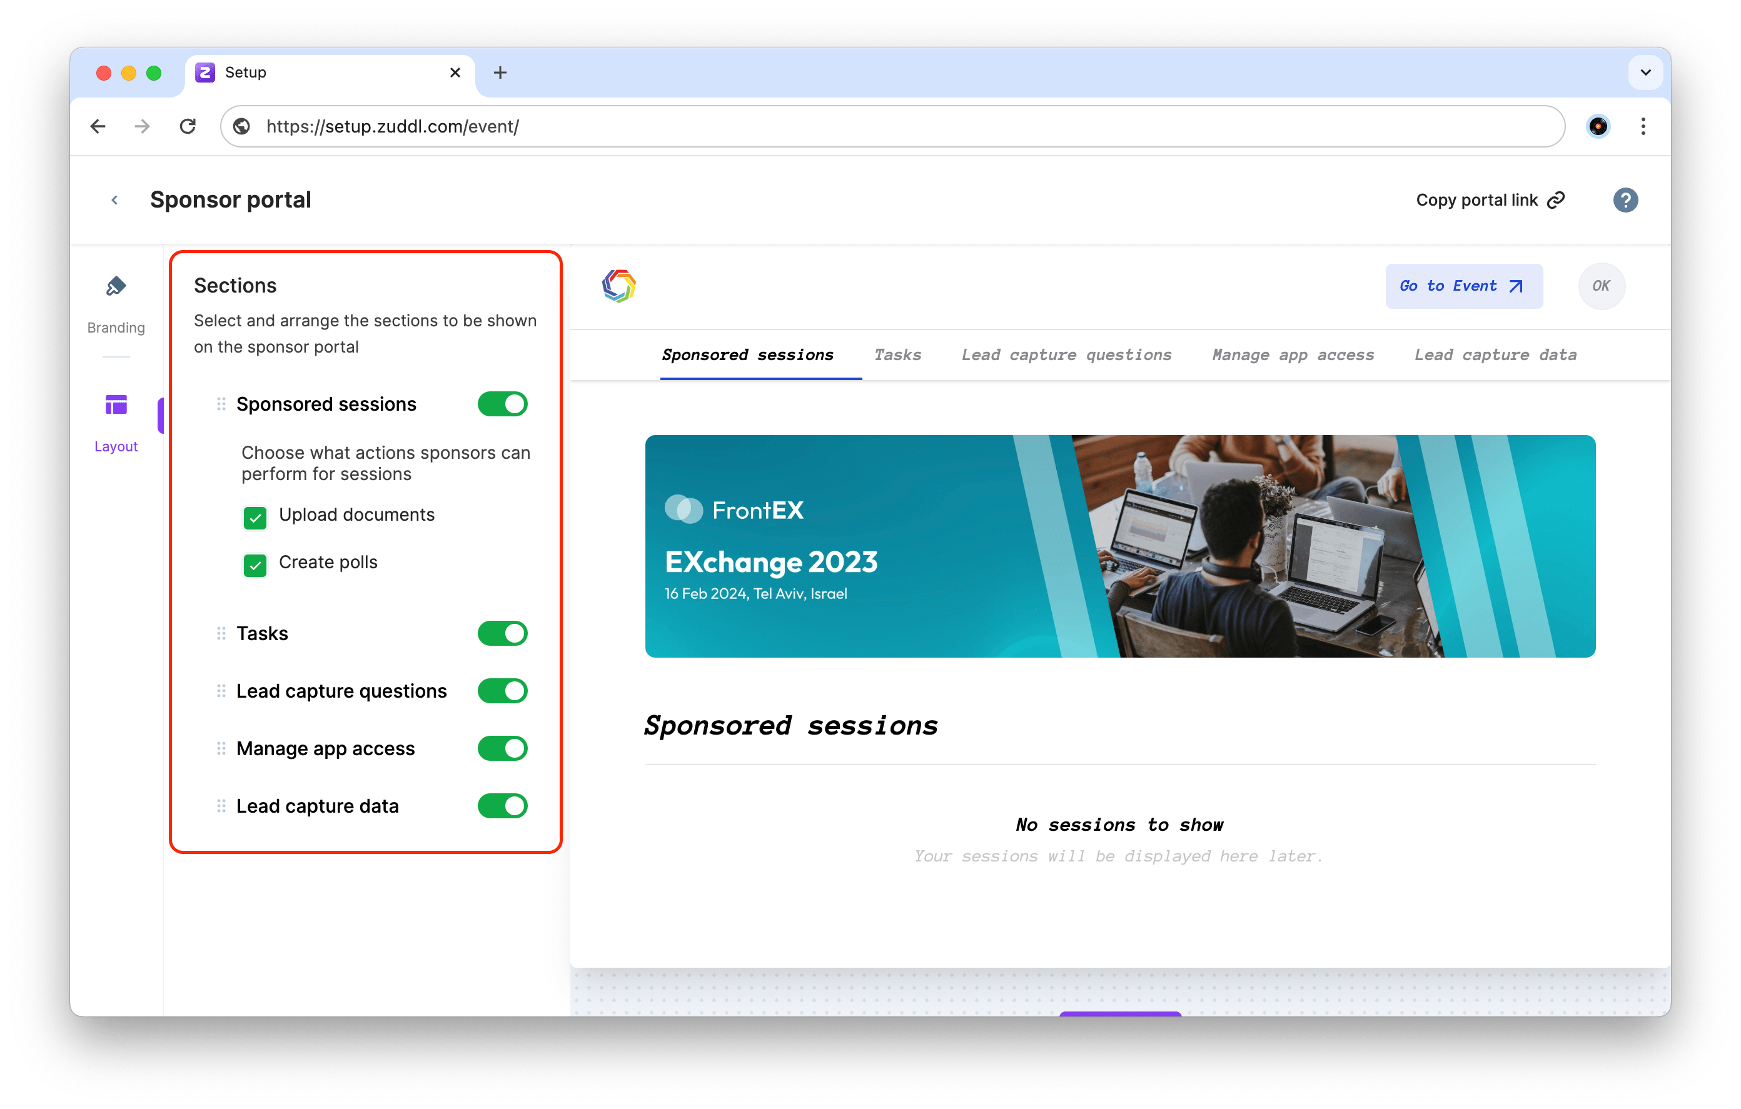Viewport: 1741px width, 1109px height.
Task: Disable the Sponsored sessions toggle
Action: click(x=503, y=404)
